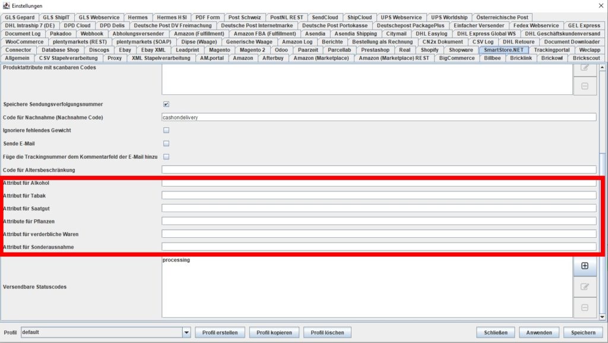Toggle Speichere Sendungsverfolgungsnummer checkbox

[x=166, y=104]
